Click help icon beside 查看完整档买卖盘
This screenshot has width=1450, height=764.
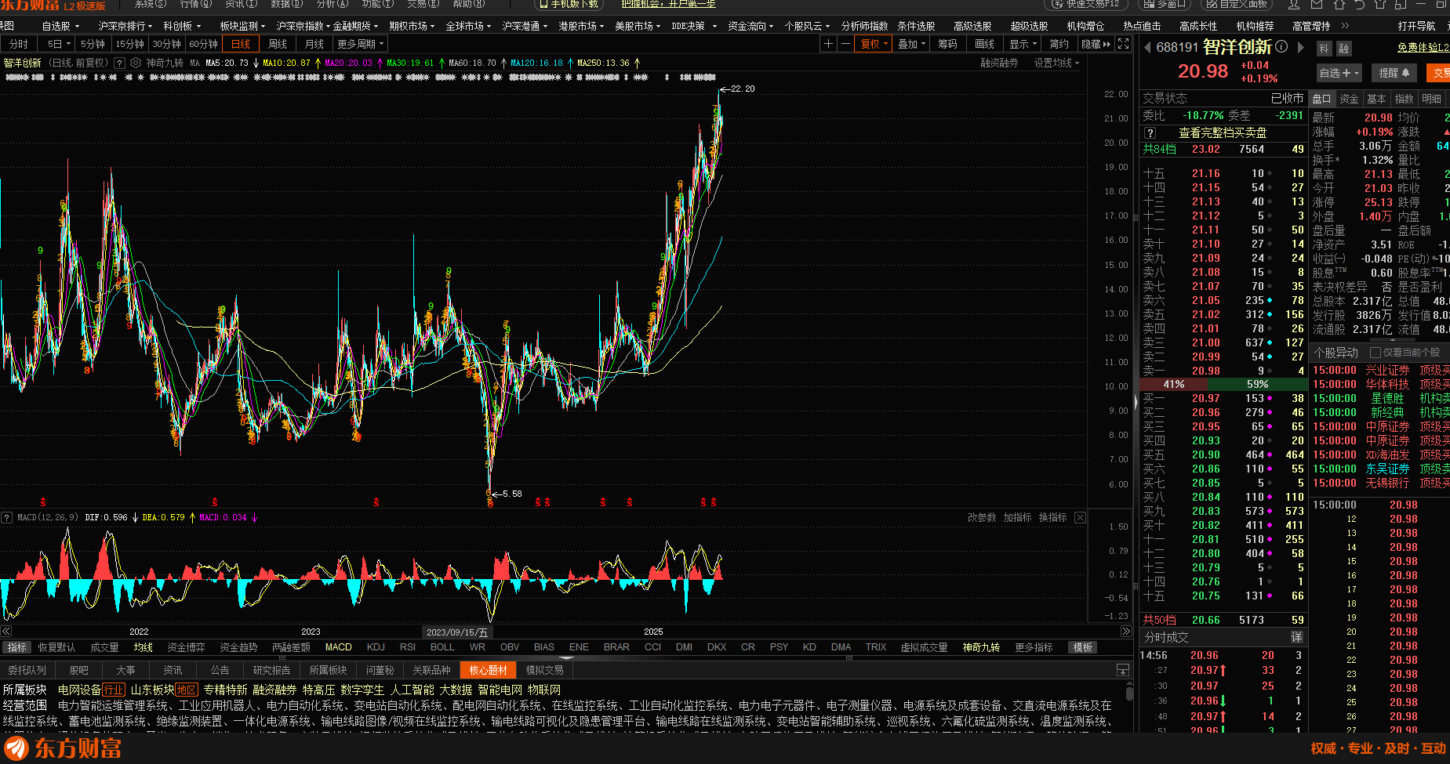point(1150,132)
